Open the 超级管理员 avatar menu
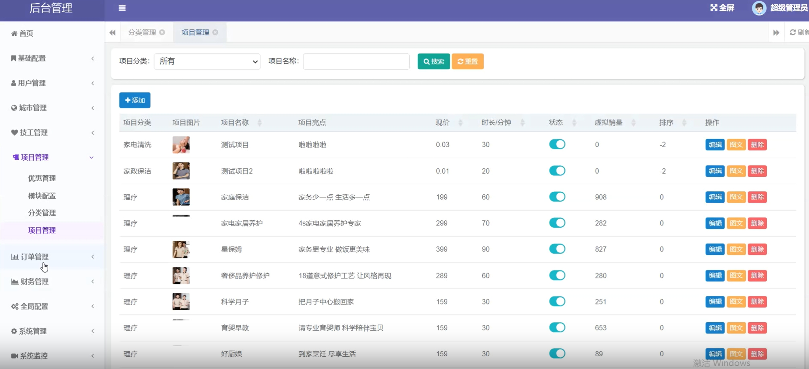This screenshot has height=369, width=809. 758,8
